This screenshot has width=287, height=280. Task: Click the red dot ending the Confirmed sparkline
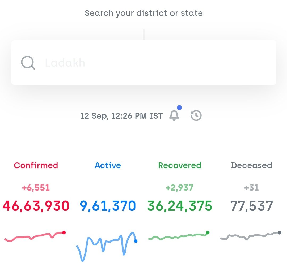coord(64,232)
